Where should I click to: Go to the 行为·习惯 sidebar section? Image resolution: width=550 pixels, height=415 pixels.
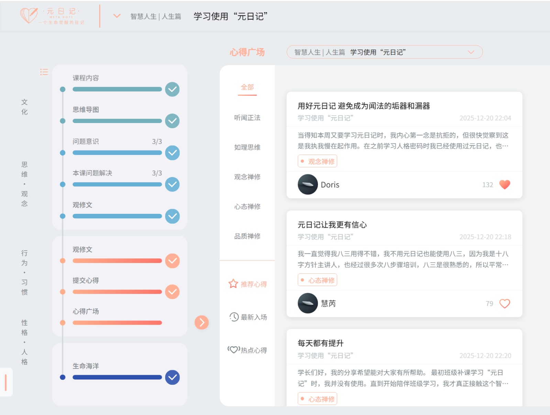tap(24, 273)
